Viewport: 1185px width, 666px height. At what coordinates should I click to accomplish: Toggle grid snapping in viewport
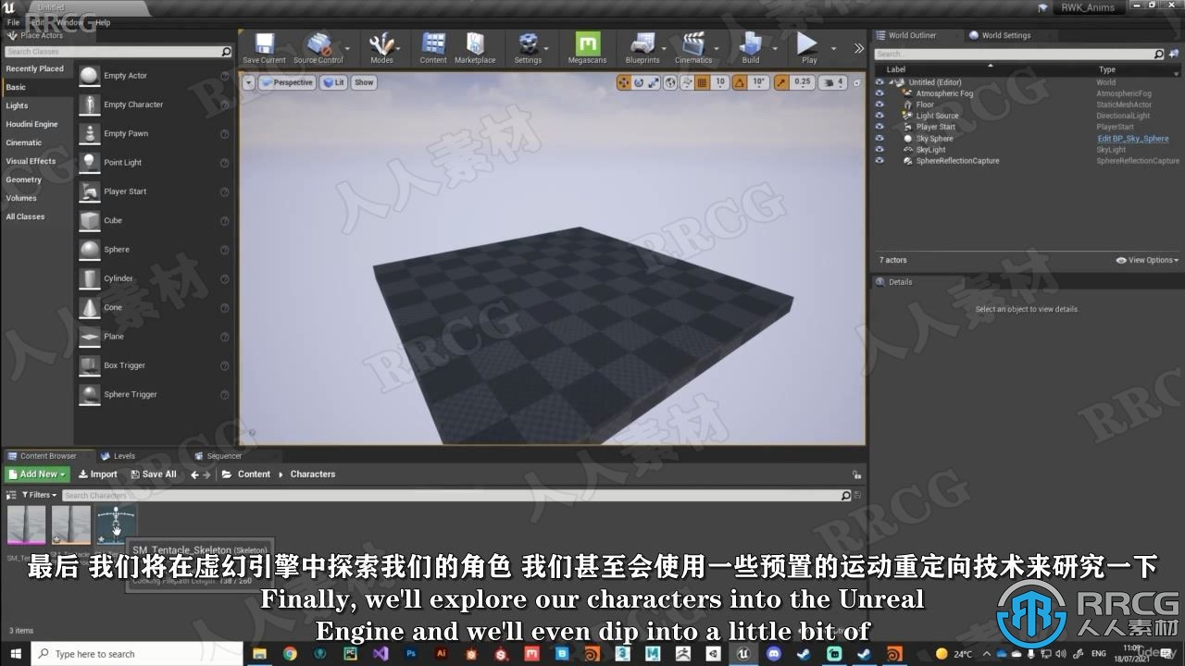point(702,82)
